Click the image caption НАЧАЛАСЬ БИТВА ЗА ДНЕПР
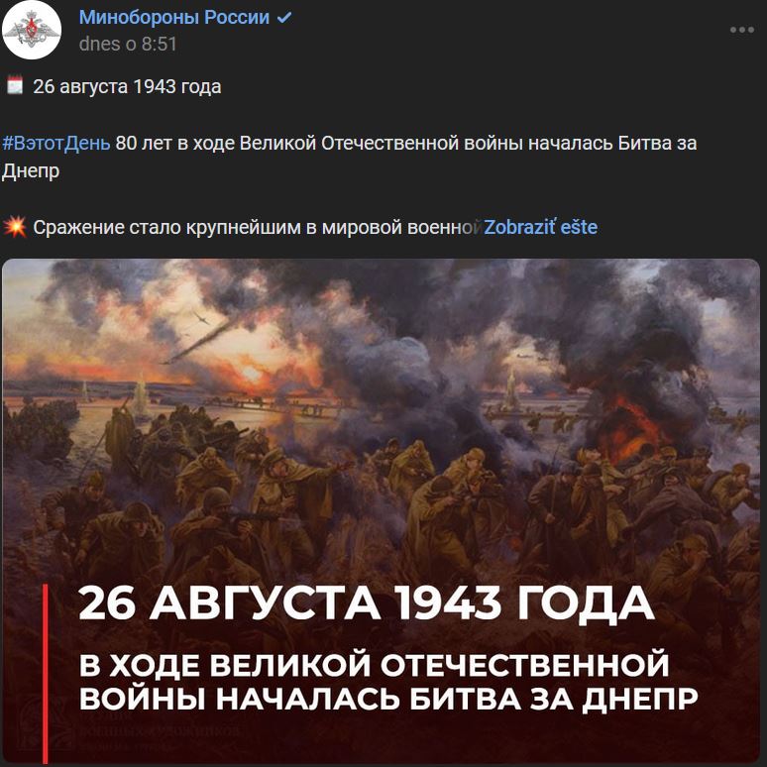 pos(457,699)
